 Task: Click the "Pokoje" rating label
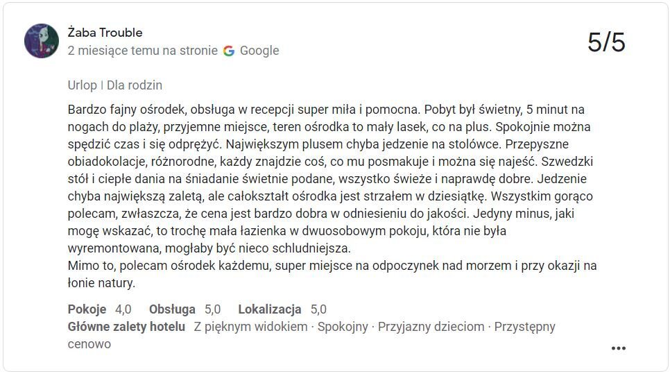(87, 309)
